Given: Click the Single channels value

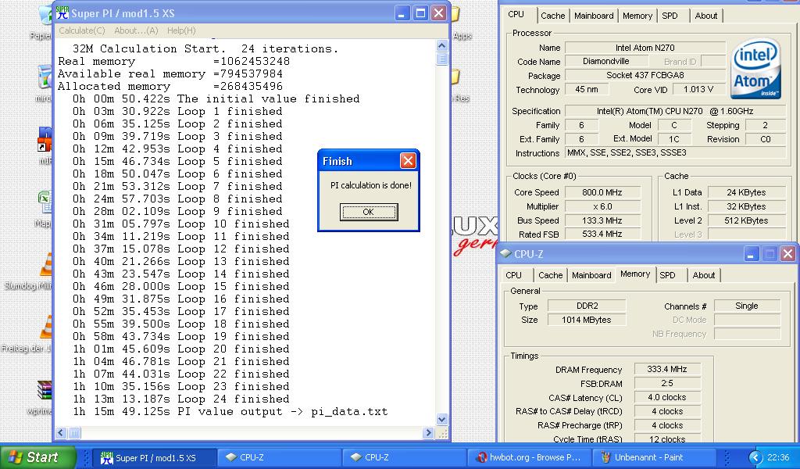Looking at the screenshot, I should [746, 306].
